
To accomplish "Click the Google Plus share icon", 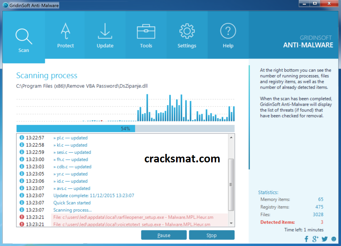I will [315, 239].
